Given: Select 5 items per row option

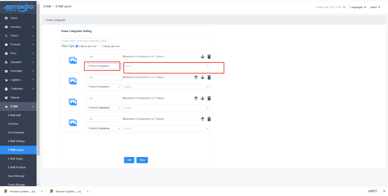Looking at the screenshot, I should click(x=100, y=46).
